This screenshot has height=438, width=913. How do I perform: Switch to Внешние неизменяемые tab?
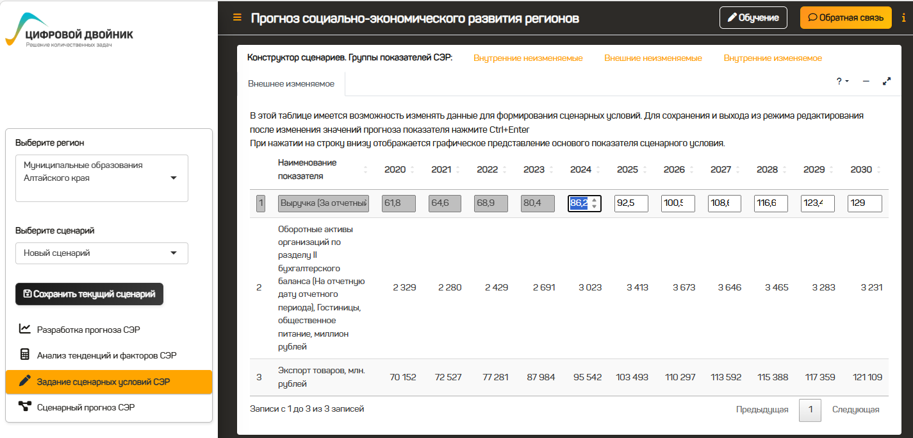(653, 58)
